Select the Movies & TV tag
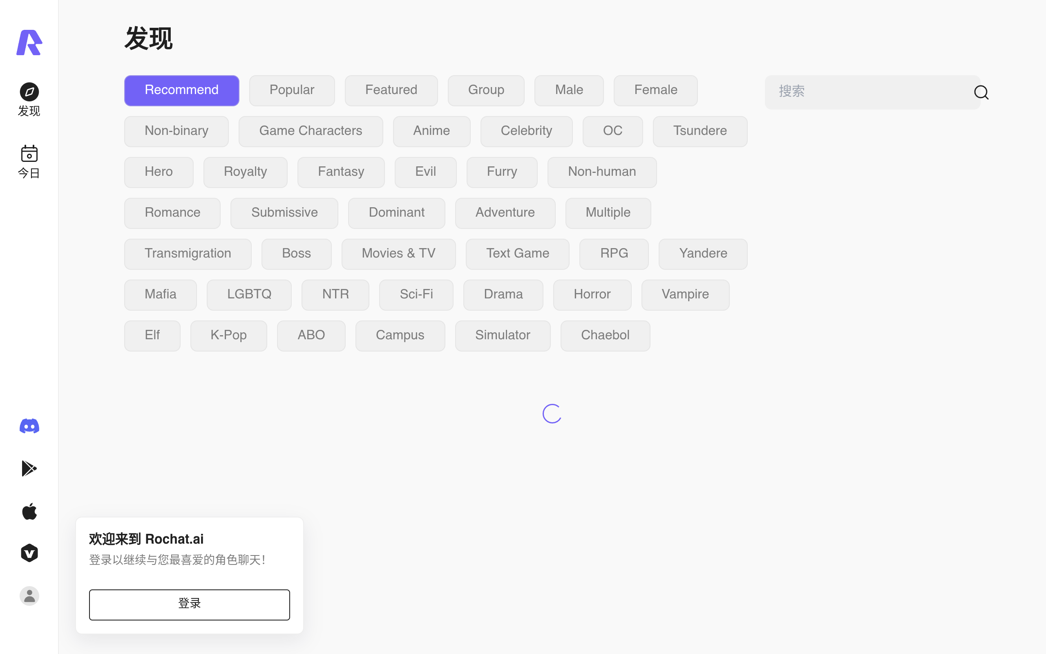This screenshot has height=654, width=1046. [398, 254]
